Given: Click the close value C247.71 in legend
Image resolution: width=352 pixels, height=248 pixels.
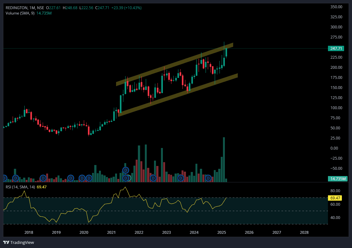Looking at the screenshot, I should click(102, 8).
